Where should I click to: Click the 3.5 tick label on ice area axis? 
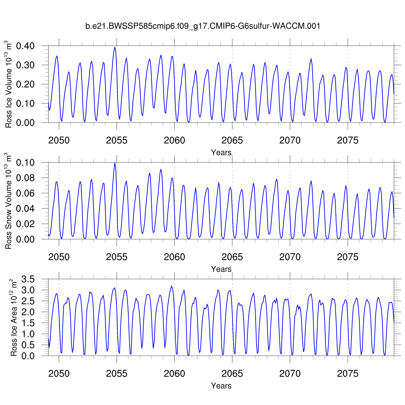(28, 279)
